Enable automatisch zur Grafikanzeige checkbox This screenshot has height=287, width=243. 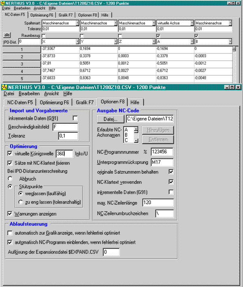click(x=10, y=233)
